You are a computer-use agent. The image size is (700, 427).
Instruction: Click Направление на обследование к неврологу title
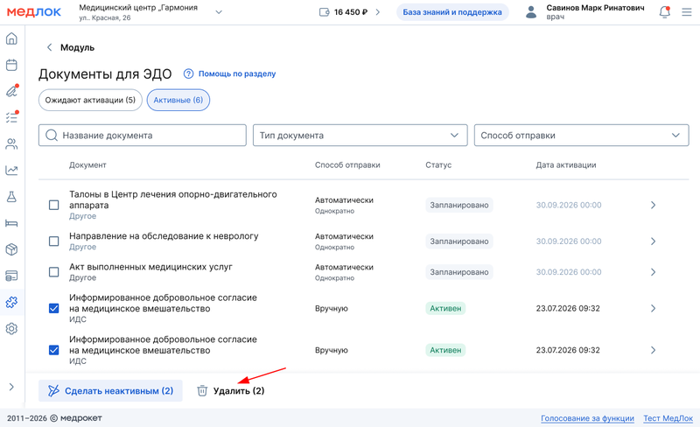pos(164,236)
